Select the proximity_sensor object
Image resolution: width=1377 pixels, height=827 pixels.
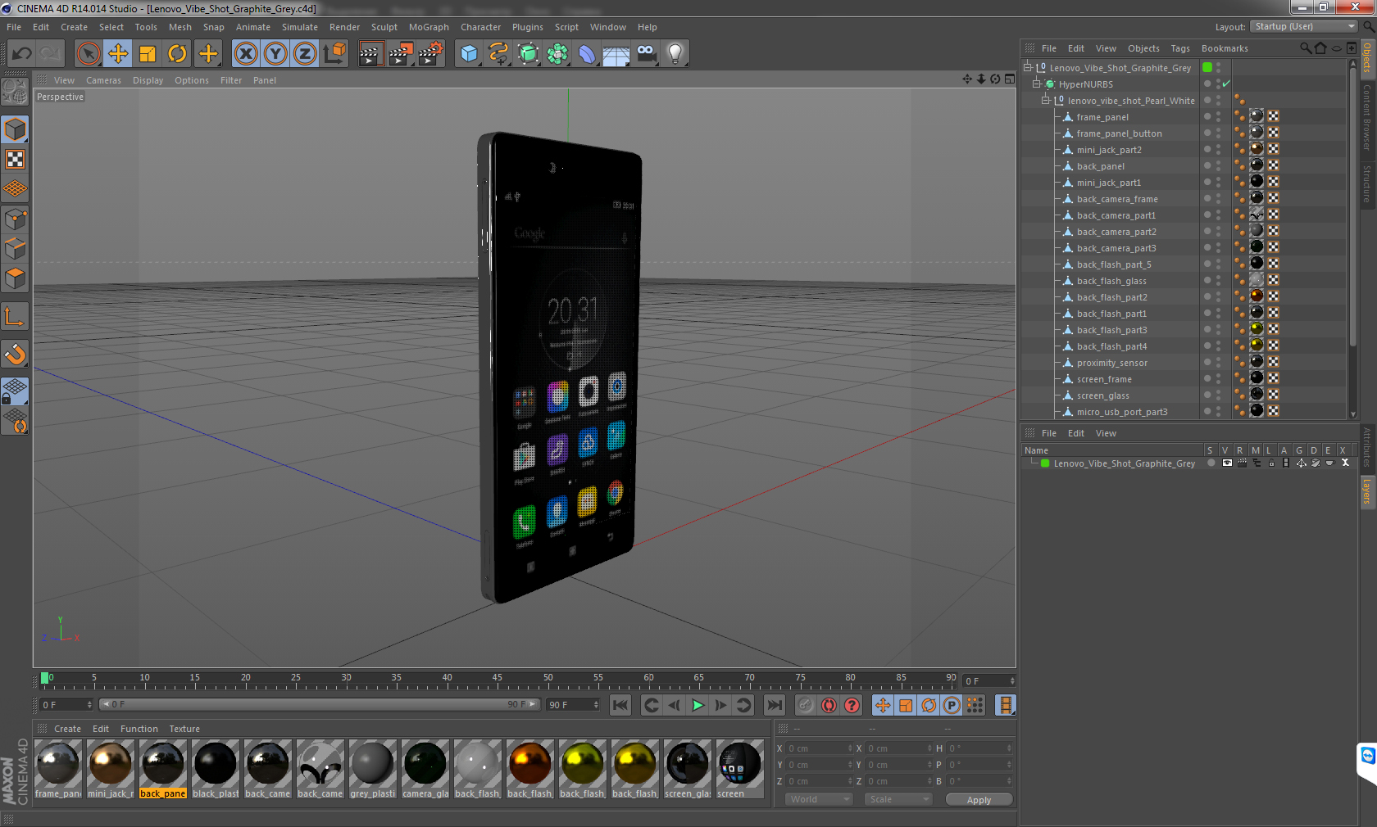click(x=1112, y=363)
